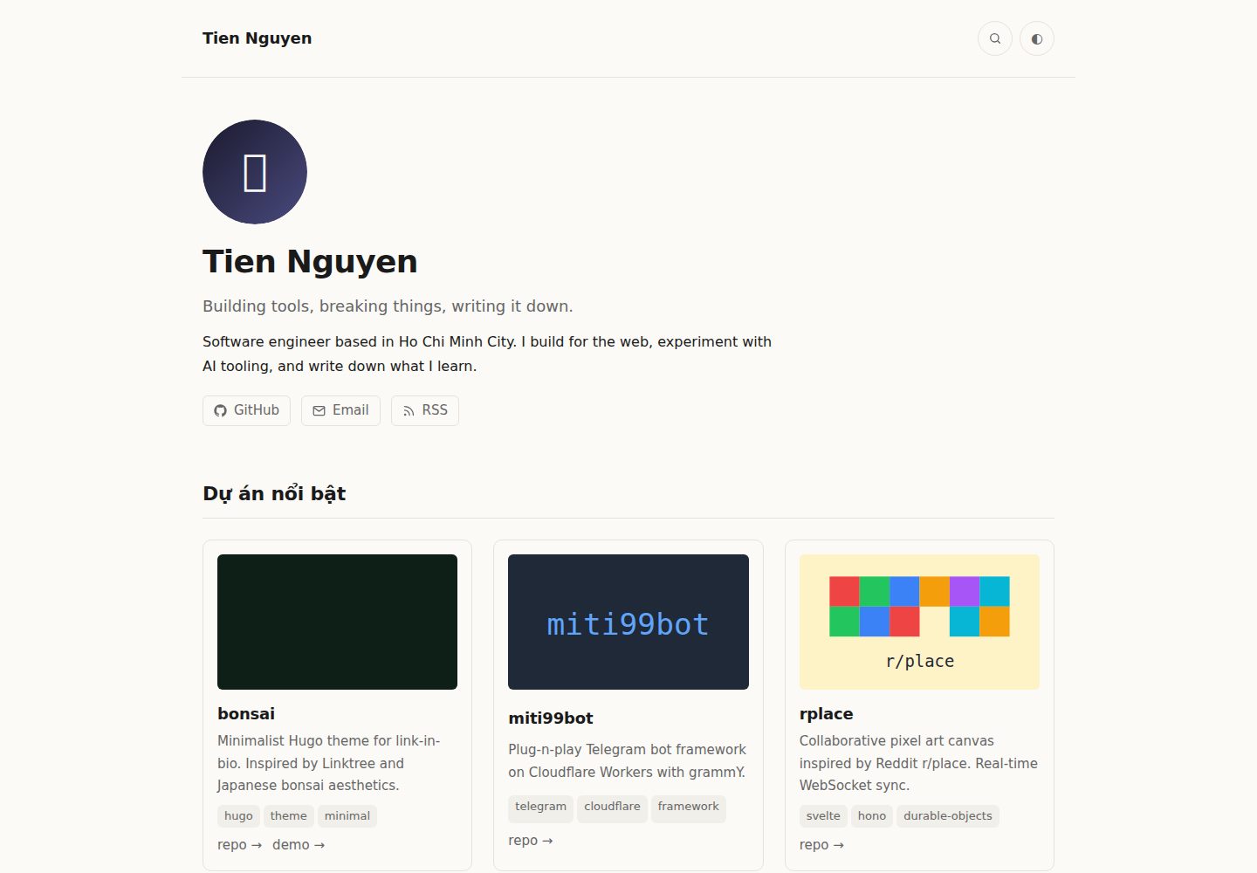Click the bonsai description about Minimalist Hugo theme
Screen dimensions: 1257x873
(x=329, y=763)
